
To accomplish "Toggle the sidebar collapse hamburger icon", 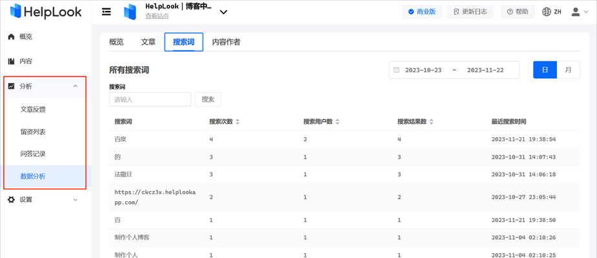I will click(106, 12).
